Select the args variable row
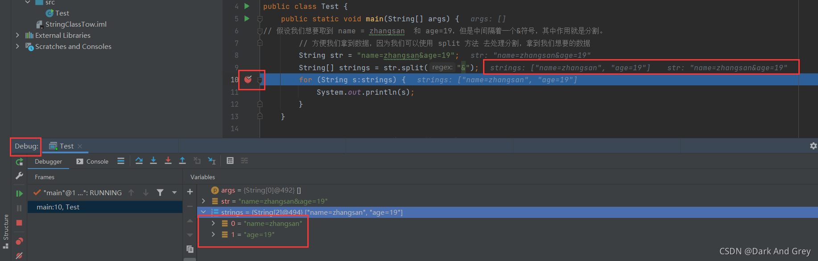818x261 pixels. tap(508, 190)
